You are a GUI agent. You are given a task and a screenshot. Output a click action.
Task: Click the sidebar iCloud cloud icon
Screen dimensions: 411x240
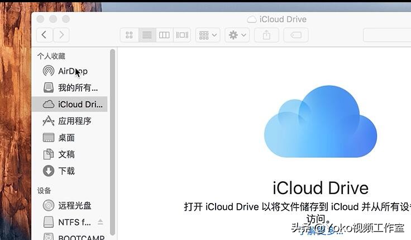click(49, 104)
